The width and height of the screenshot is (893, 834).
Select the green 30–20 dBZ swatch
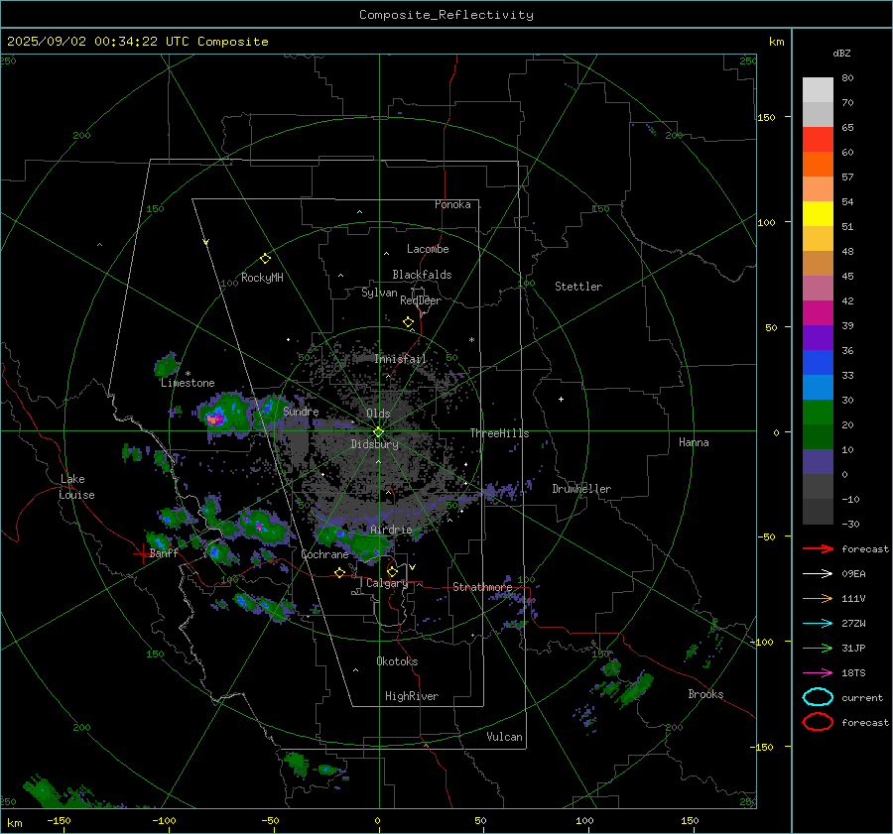[818, 413]
